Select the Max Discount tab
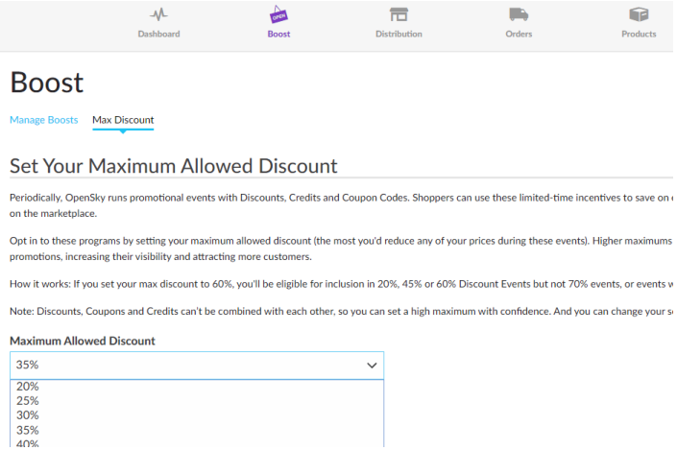 click(123, 120)
